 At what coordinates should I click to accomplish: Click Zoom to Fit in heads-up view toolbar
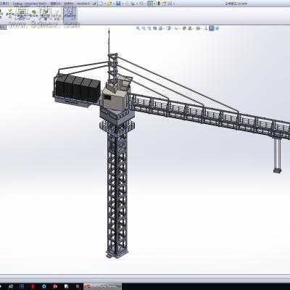pyautogui.click(x=137, y=28)
